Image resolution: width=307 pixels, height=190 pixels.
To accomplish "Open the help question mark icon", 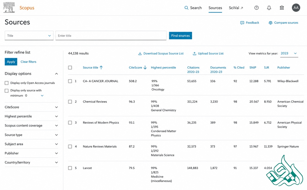I will 257,8.
